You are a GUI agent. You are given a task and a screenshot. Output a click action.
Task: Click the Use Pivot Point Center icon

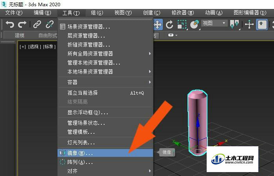pos(234,24)
